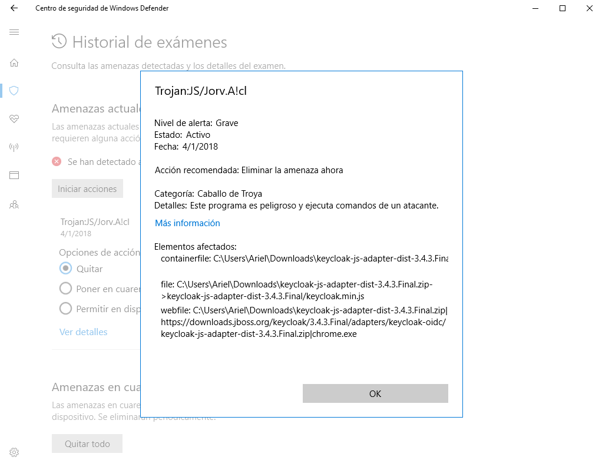Click the Fecha: 4/1/2018 line in dialog
The image size is (602, 470).
tap(186, 147)
